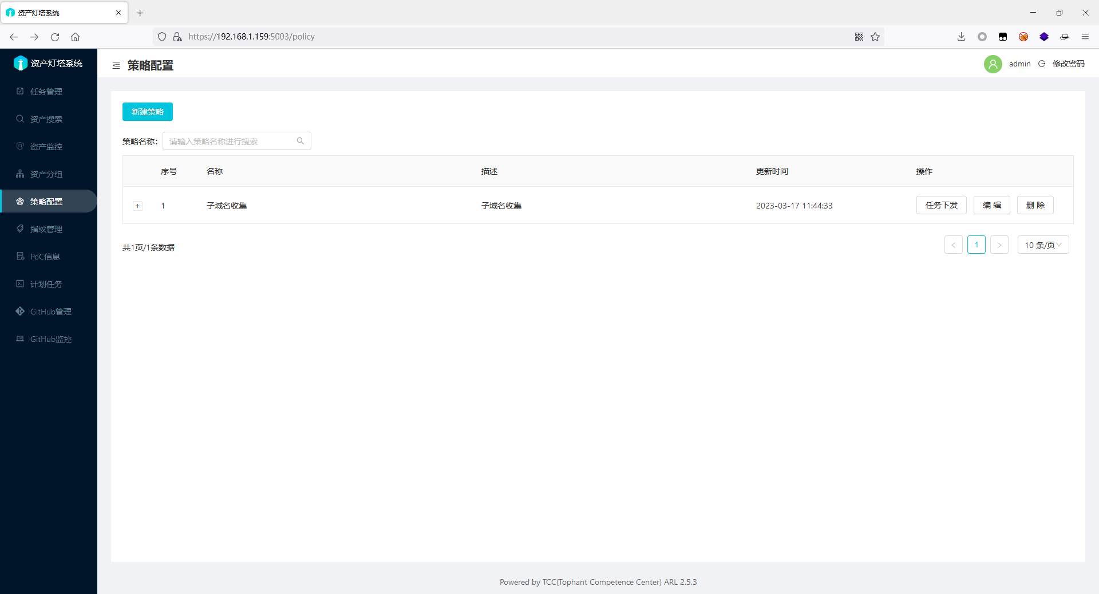Focus the 策略名称 search input
1099x594 pixels.
236,141
